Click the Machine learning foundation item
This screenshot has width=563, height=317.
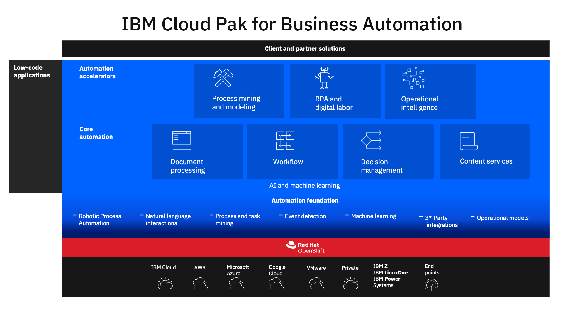tap(371, 216)
